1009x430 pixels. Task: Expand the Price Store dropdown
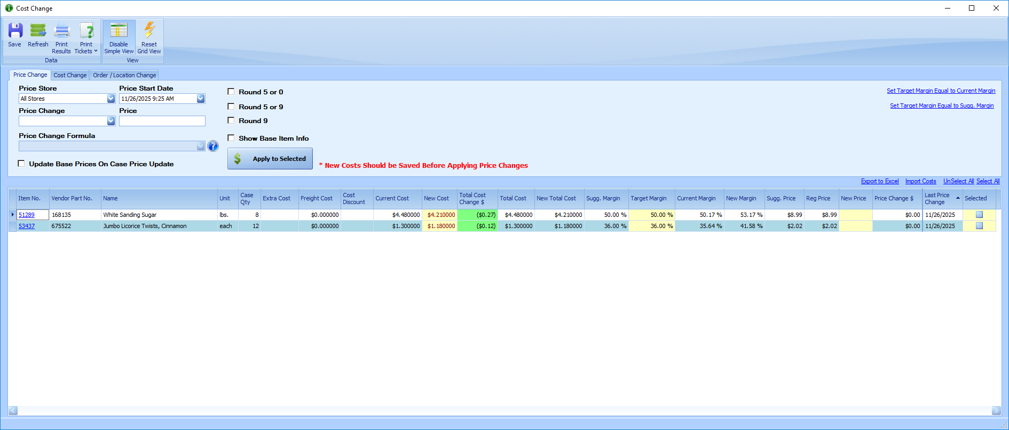pos(111,99)
